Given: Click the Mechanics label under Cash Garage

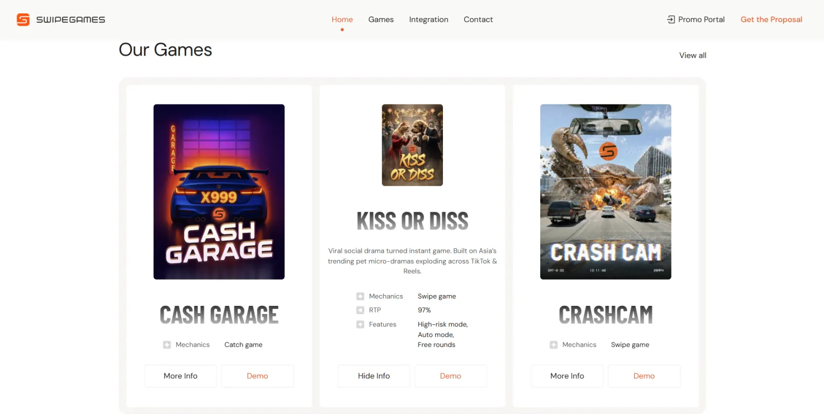Looking at the screenshot, I should point(193,345).
